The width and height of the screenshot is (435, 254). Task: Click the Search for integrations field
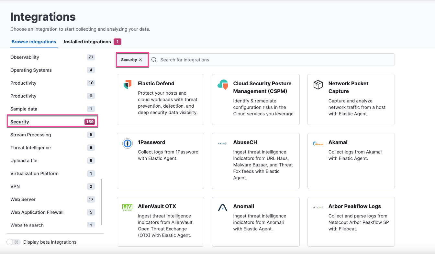(x=227, y=60)
